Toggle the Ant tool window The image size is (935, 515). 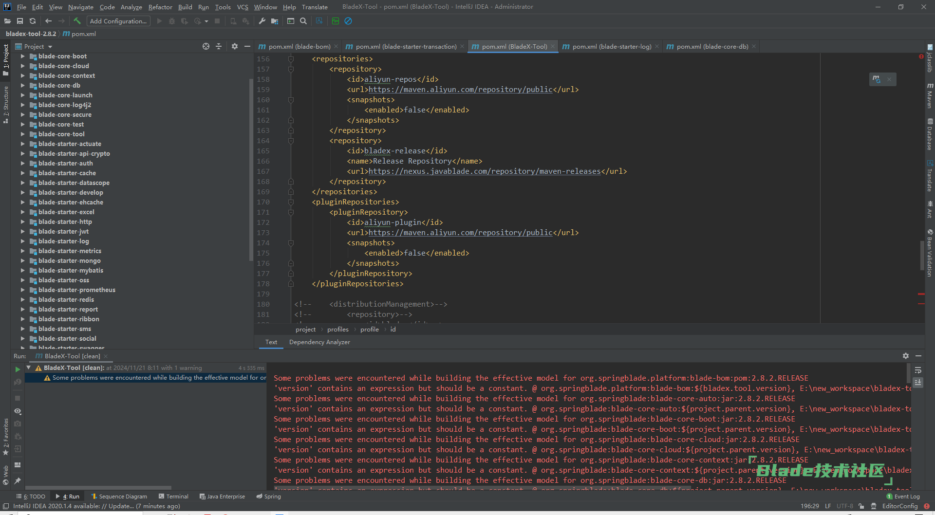click(930, 209)
